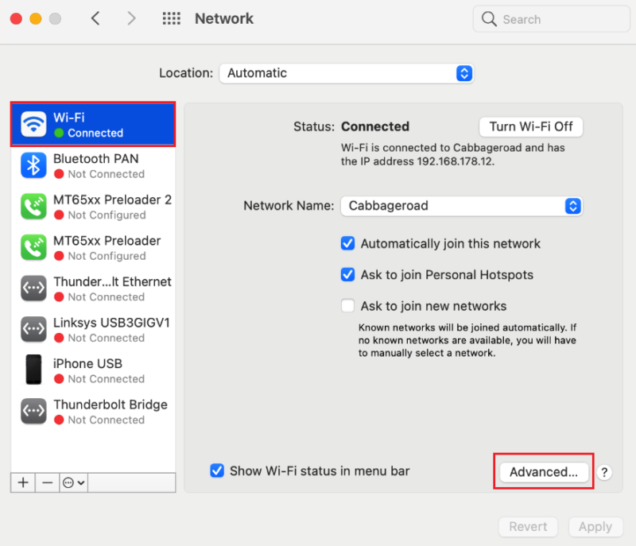Select the Thunderbolt Ethernet interface icon

coord(33,288)
